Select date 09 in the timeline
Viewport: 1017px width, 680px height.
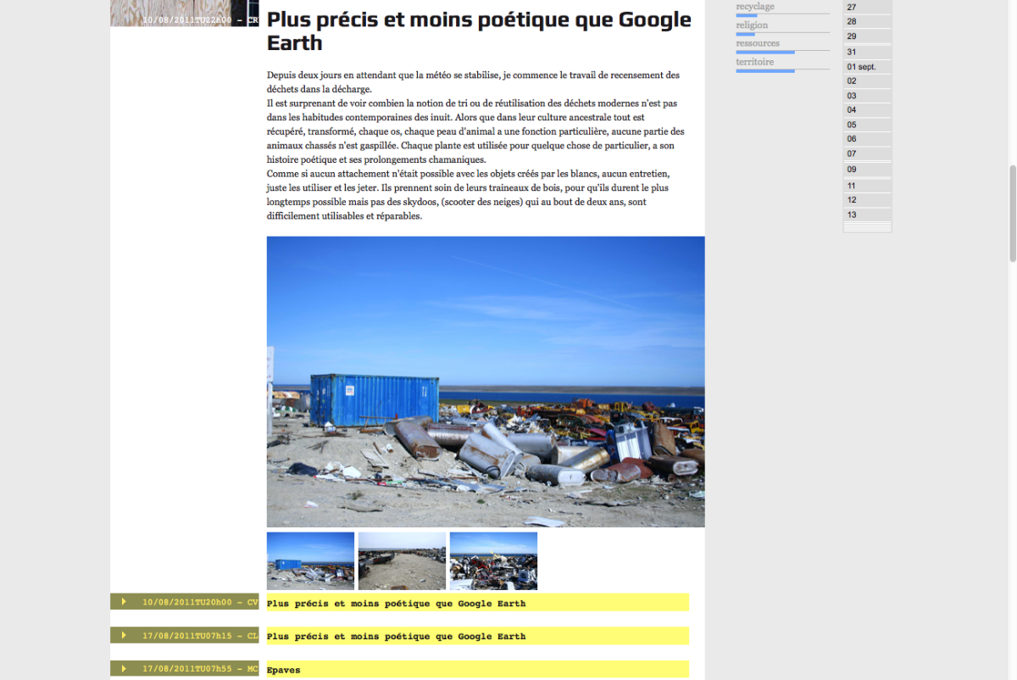pyautogui.click(x=852, y=170)
